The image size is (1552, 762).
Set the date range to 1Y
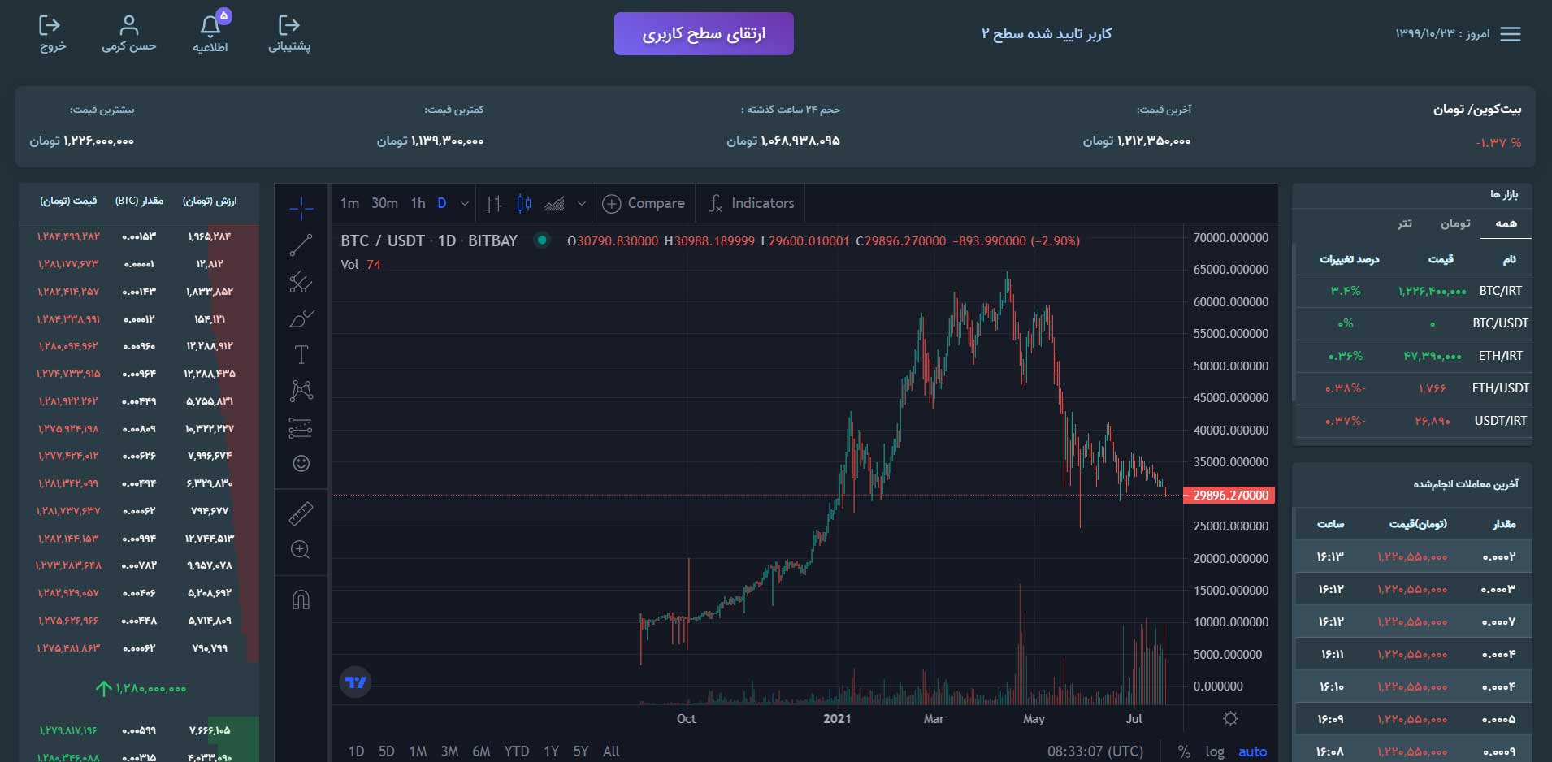[551, 751]
